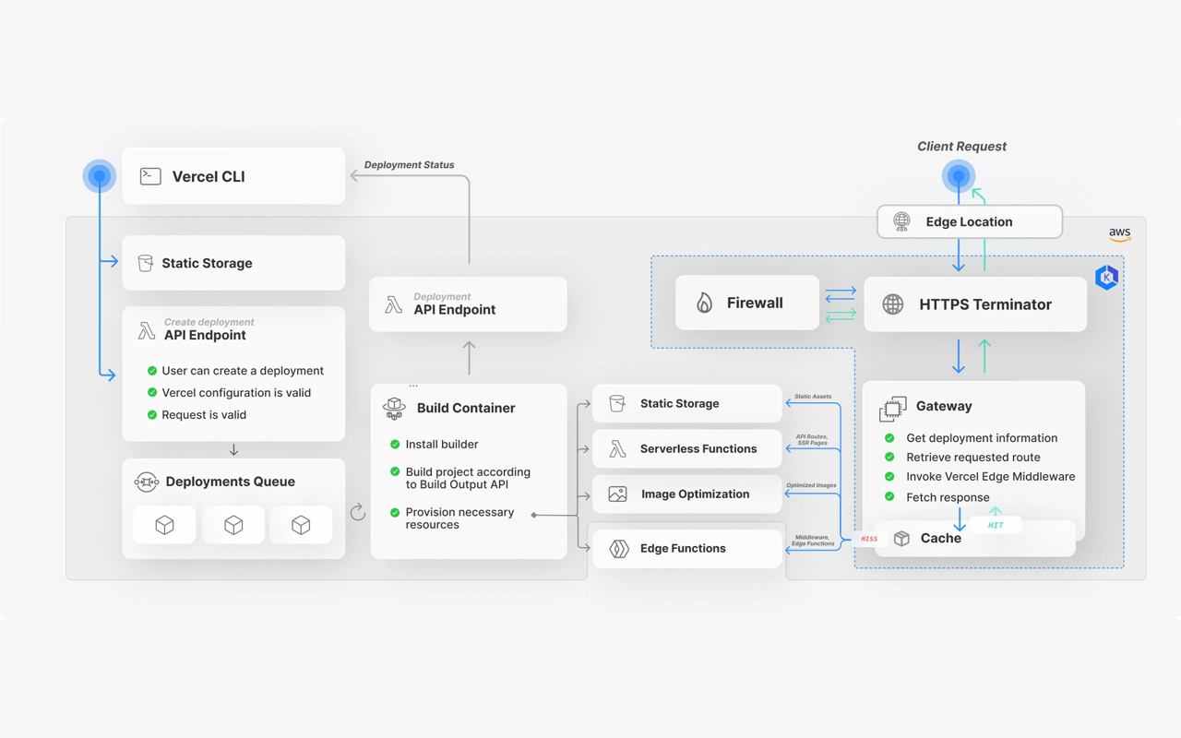This screenshot has height=738, width=1181.
Task: Click the Cache cube icon
Action: [x=901, y=538]
